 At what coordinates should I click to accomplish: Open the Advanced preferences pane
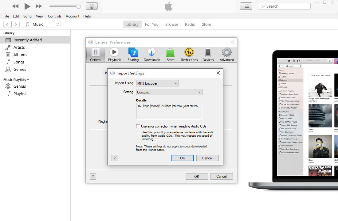click(227, 55)
